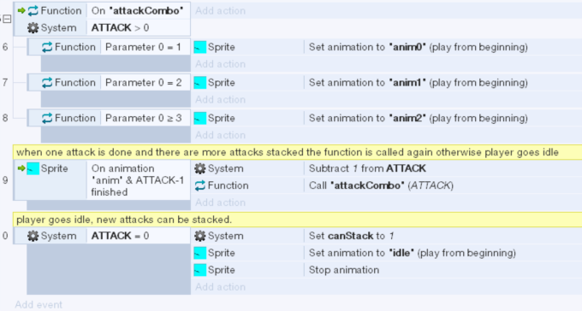582x311 pixels.
Task: Click the Function icon on attackCombo trigger
Action: point(33,11)
